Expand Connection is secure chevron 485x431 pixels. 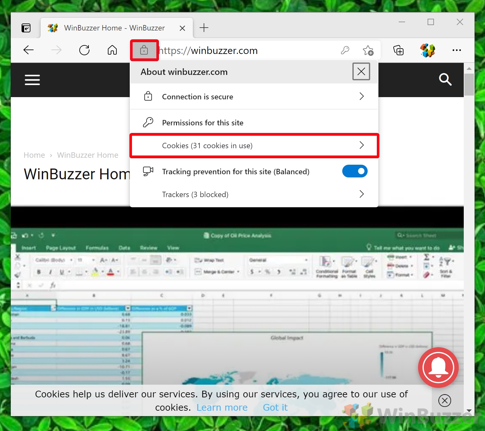[362, 96]
